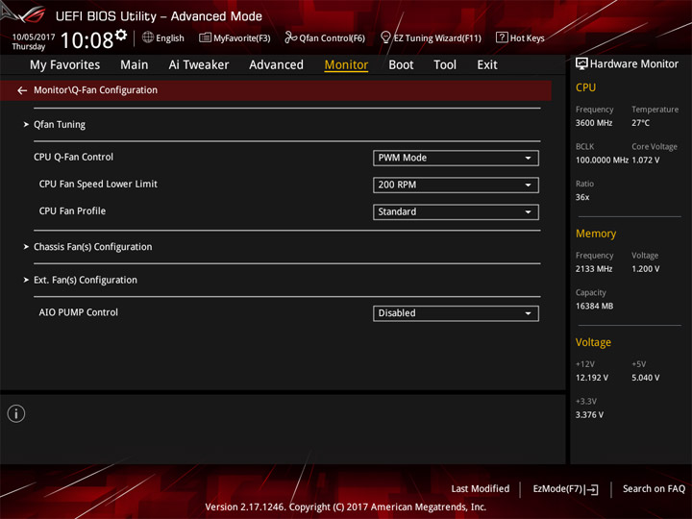Open the AIO PUMP Control dropdown
The height and width of the screenshot is (519, 692).
(x=456, y=313)
